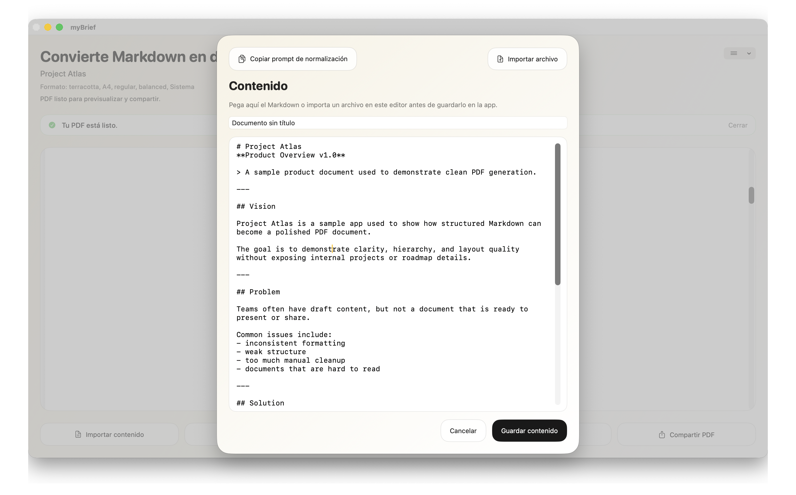
Task: Click the '- too much manual cleanup' line
Action: point(291,360)
